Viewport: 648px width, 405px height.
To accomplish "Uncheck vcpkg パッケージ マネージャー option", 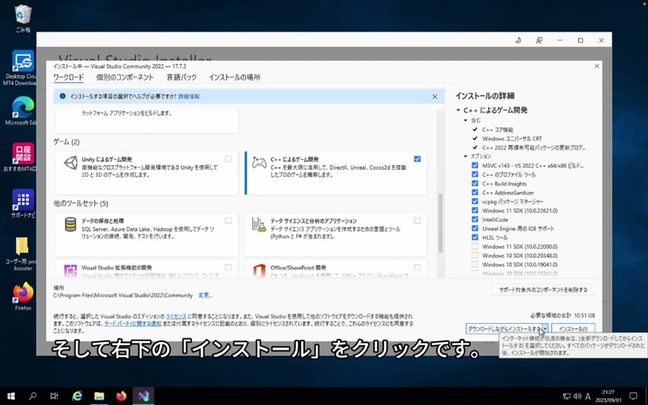I will pos(475,202).
